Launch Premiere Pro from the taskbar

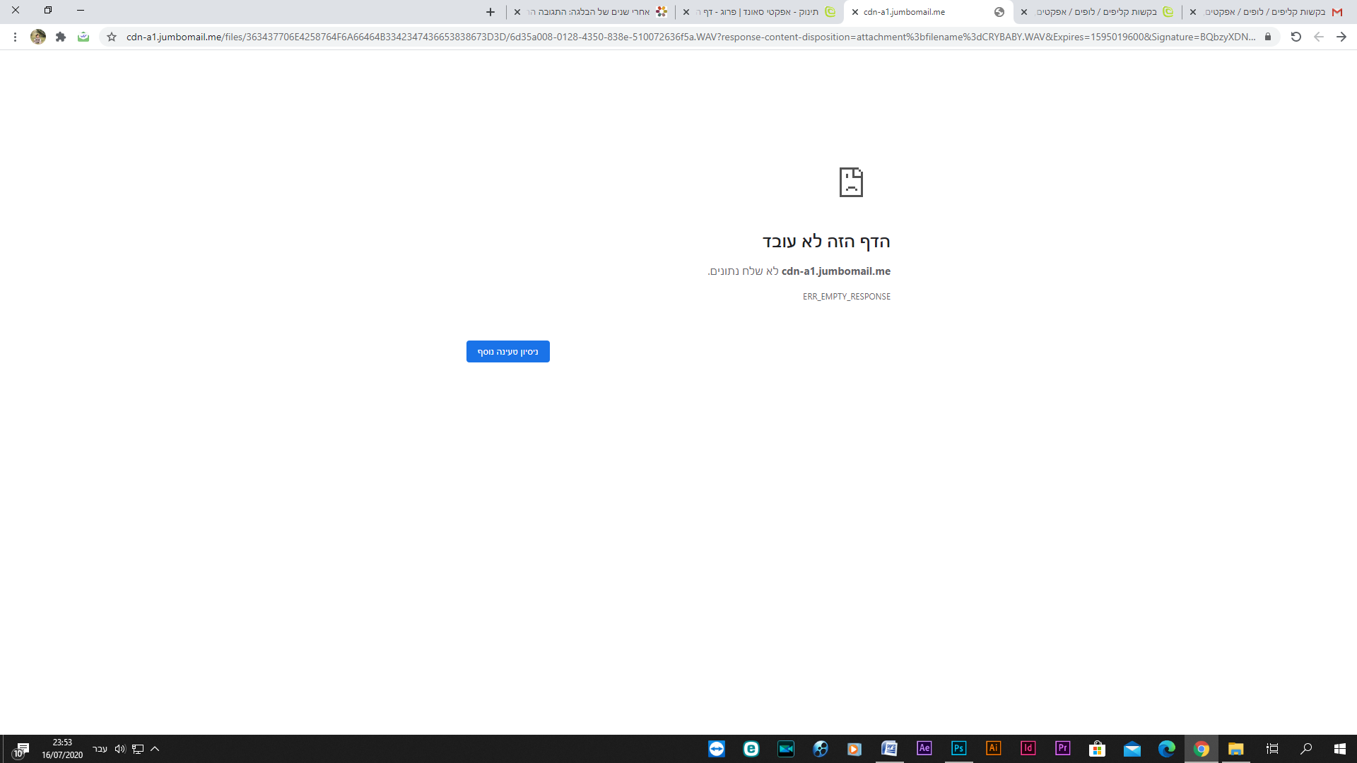pyautogui.click(x=1062, y=749)
